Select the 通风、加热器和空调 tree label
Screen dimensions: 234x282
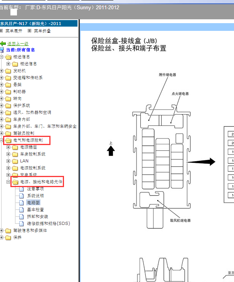point(32,112)
